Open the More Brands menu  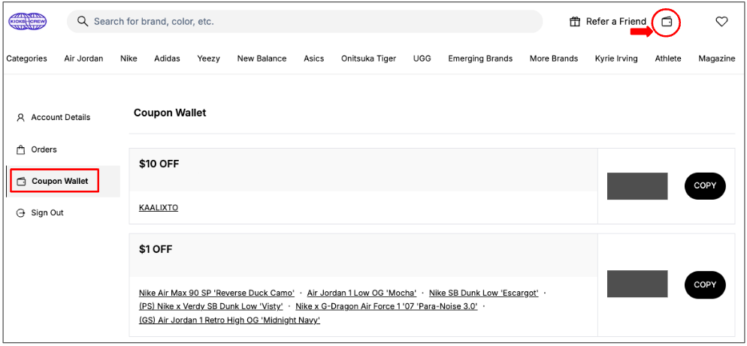[x=554, y=59]
